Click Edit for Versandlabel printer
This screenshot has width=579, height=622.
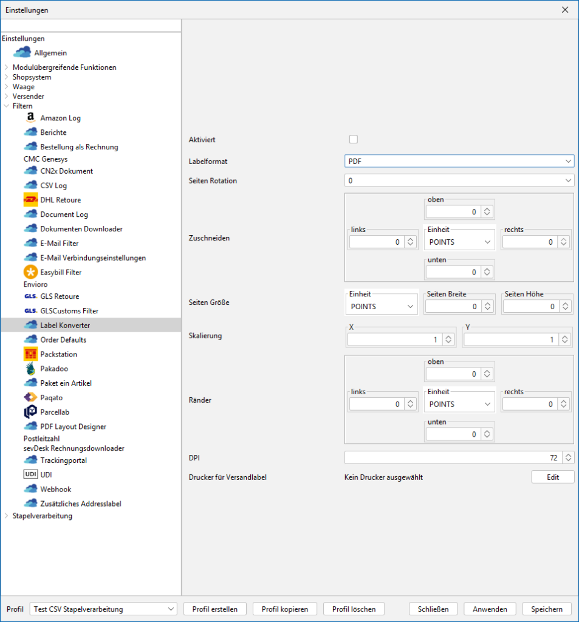tap(552, 477)
